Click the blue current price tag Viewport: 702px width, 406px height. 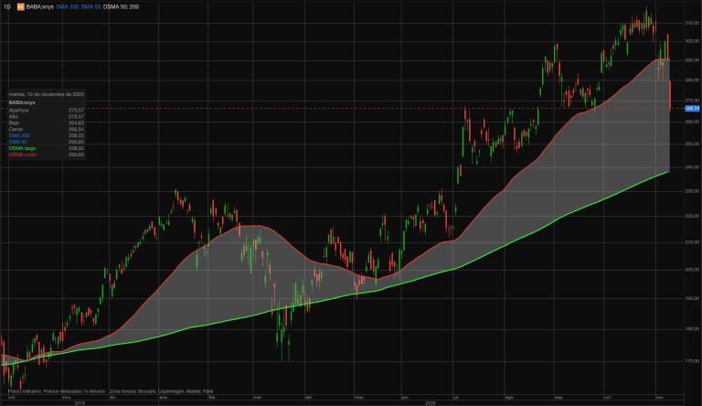coord(691,108)
